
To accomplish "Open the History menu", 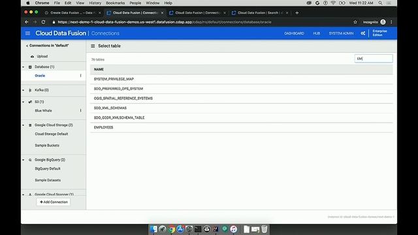I will click(95, 3).
